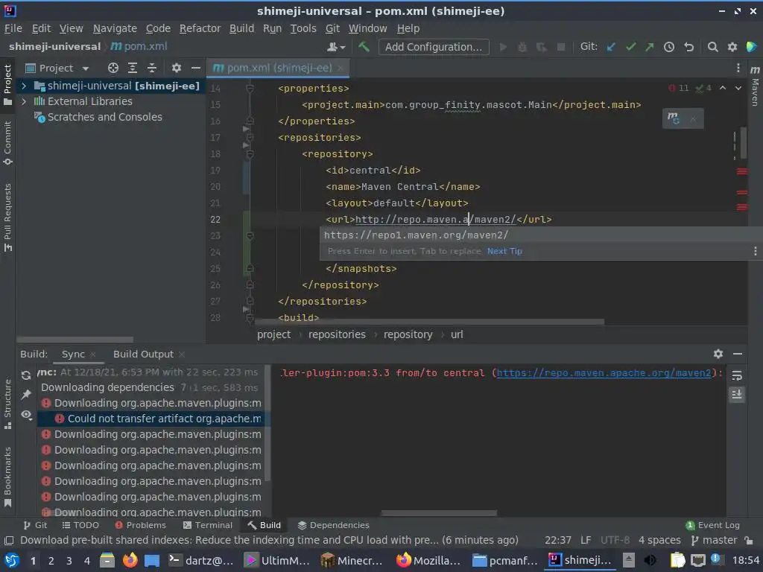Click Select Opened File target icon
This screenshot has width=763, height=572.
[113, 68]
